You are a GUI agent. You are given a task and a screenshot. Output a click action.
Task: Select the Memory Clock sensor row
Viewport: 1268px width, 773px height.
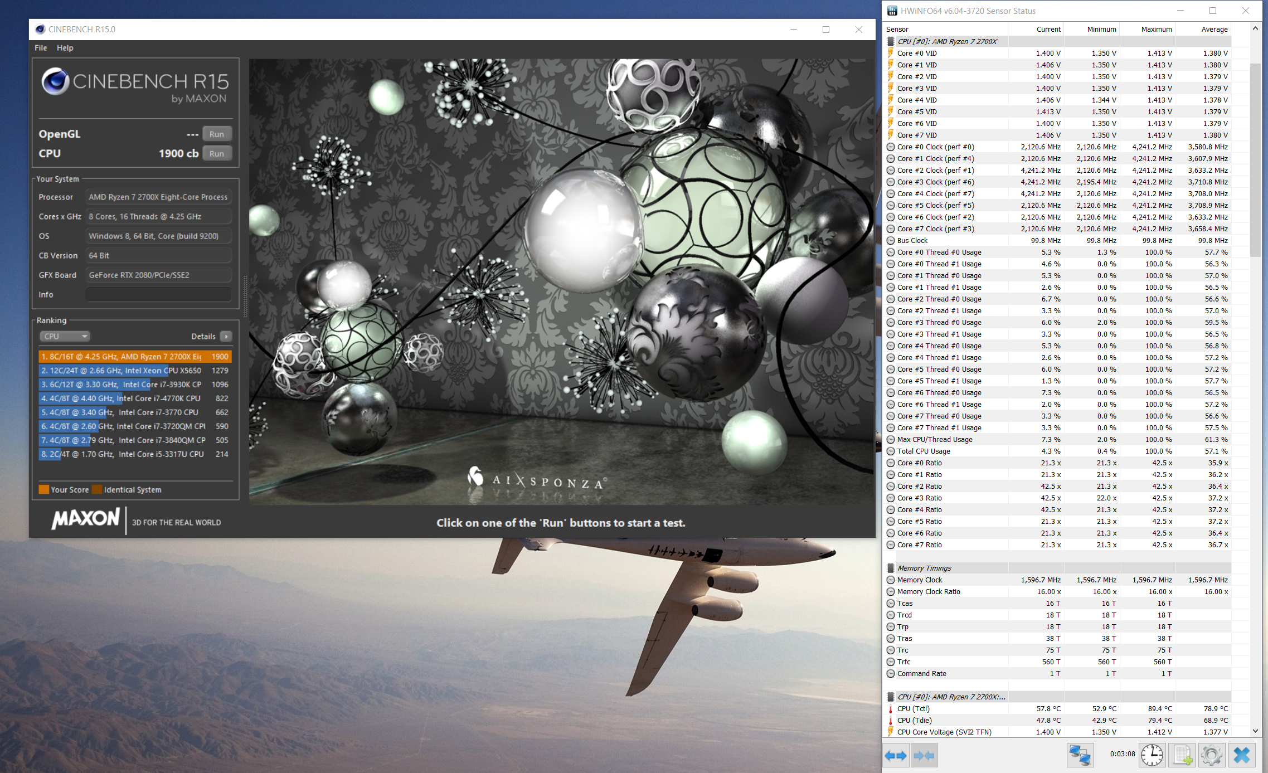(x=1057, y=580)
